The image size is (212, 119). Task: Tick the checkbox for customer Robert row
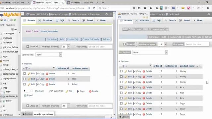(x=25, y=84)
